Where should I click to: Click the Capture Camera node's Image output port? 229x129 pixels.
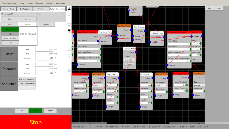click(x=136, y=52)
